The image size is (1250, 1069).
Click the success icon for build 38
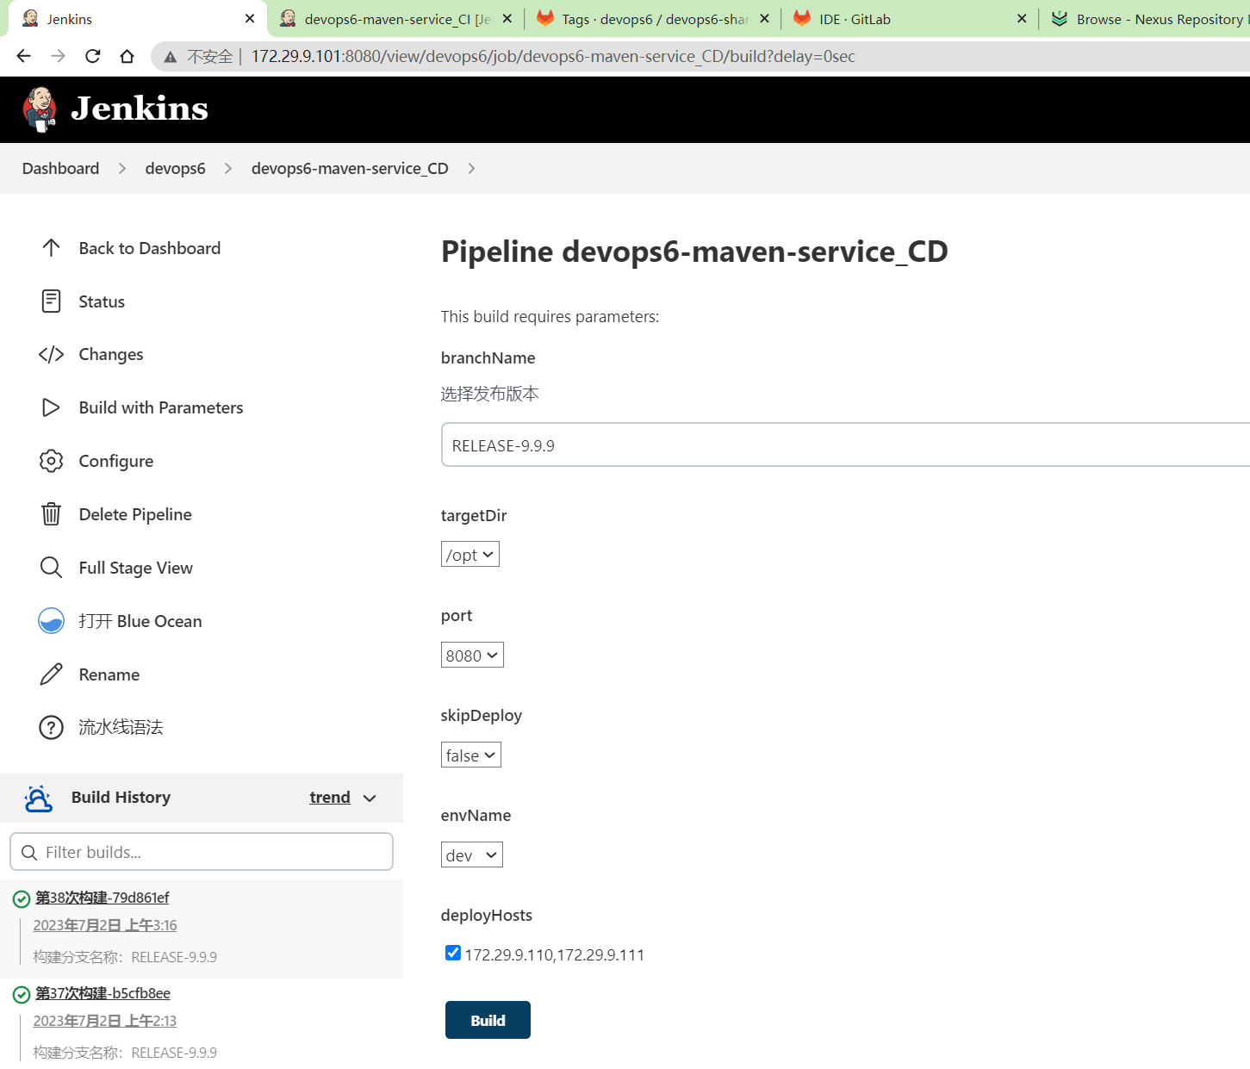(22, 899)
